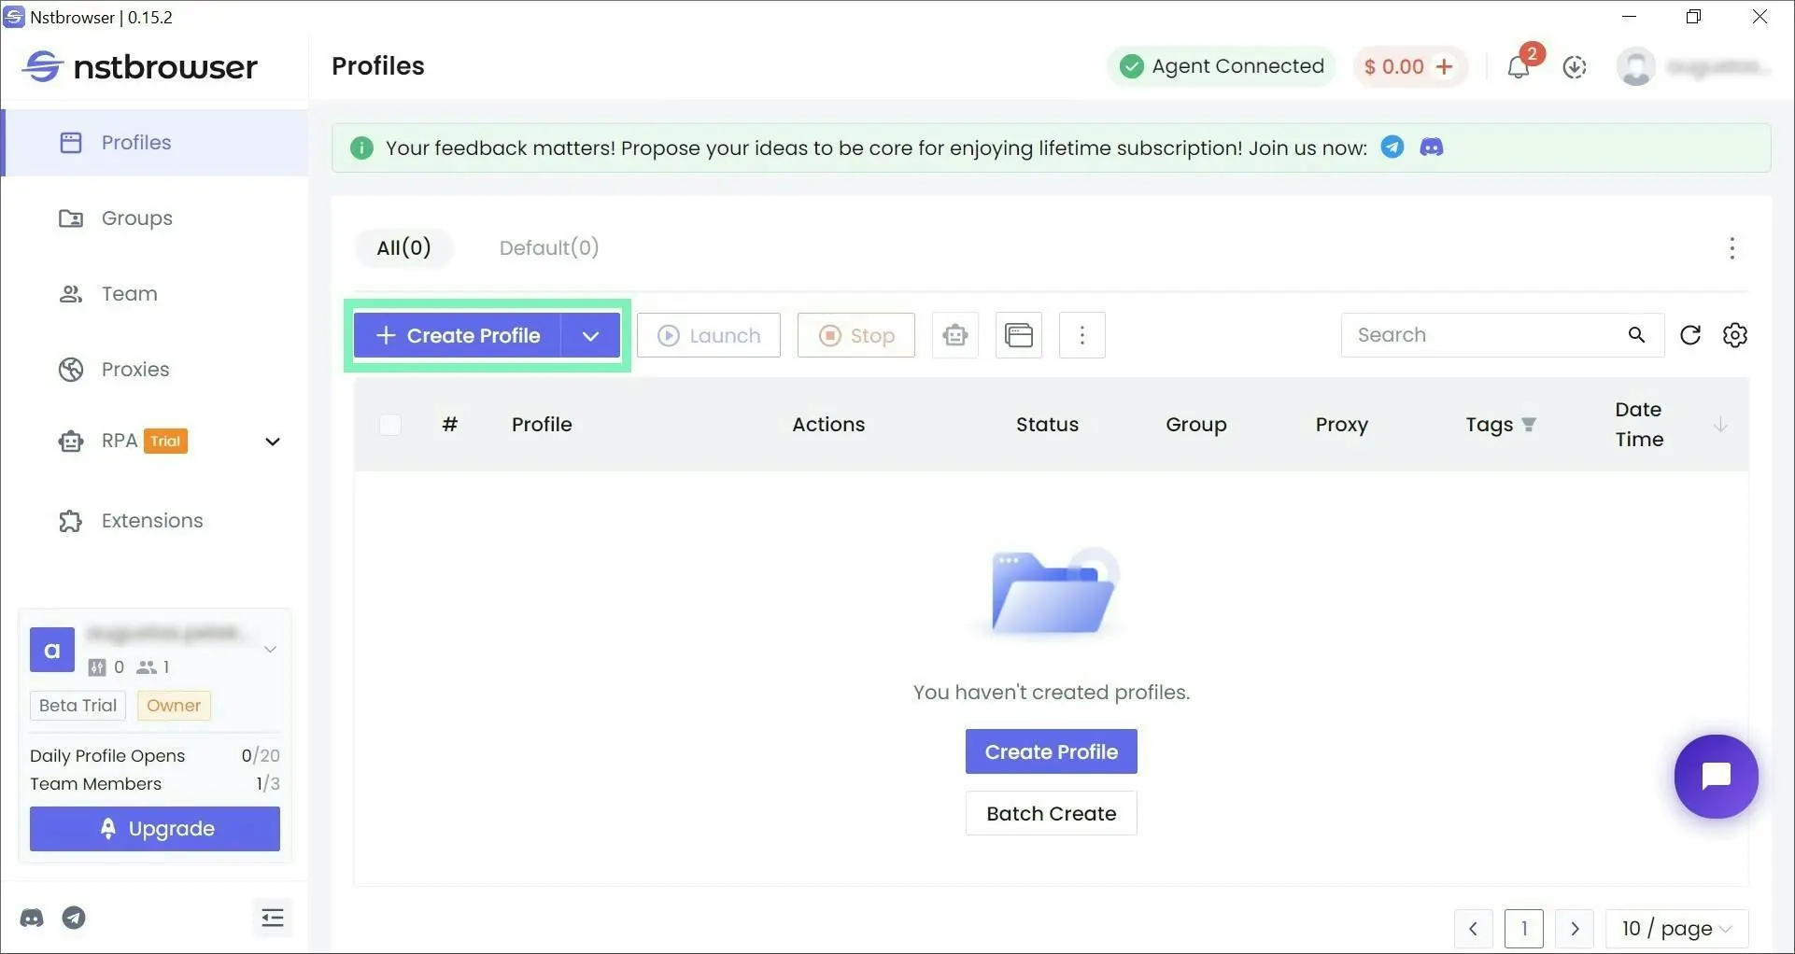The height and width of the screenshot is (954, 1795).
Task: Collapse the sidebar menu
Action: 272,918
